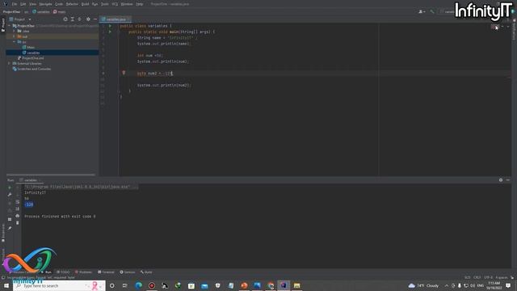The height and width of the screenshot is (291, 517).
Task: Open Microsoft Edge from taskbar
Action: point(138,285)
